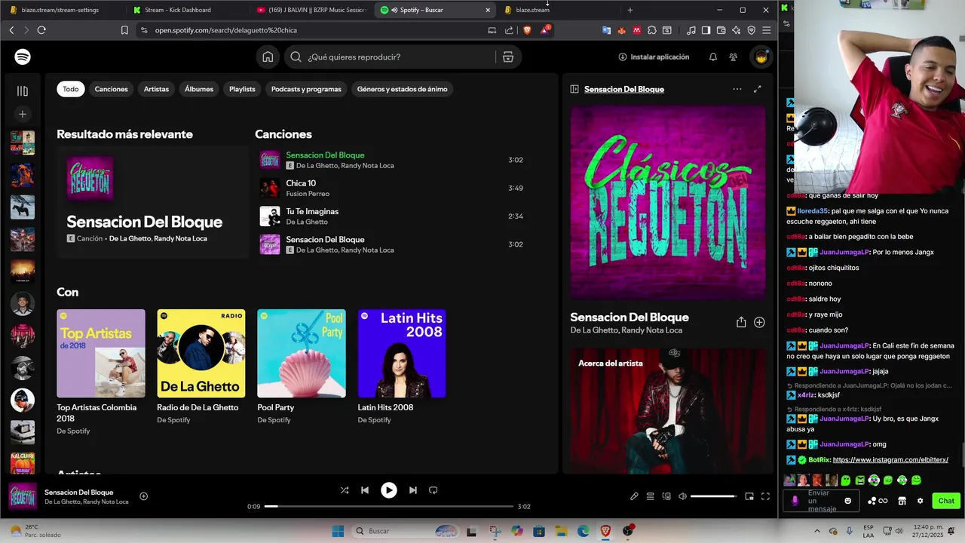Open Acerca del artista card
965x543 pixels.
[x=668, y=410]
